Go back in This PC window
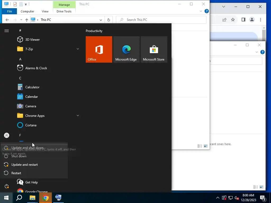 [7, 20]
